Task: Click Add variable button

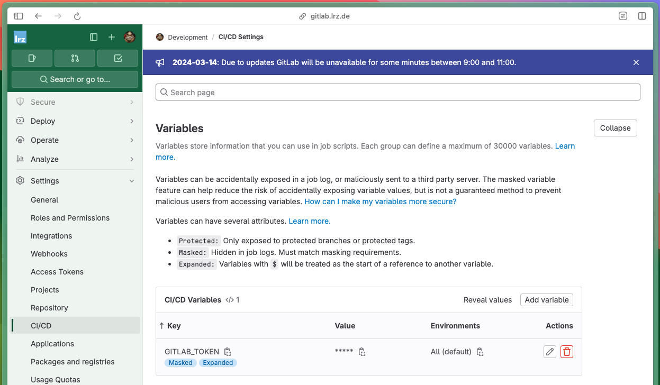Action: pos(547,300)
